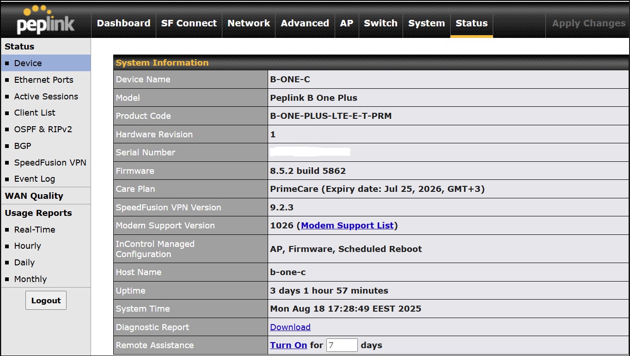Open the Network tab
This screenshot has height=356, width=630.
click(249, 23)
